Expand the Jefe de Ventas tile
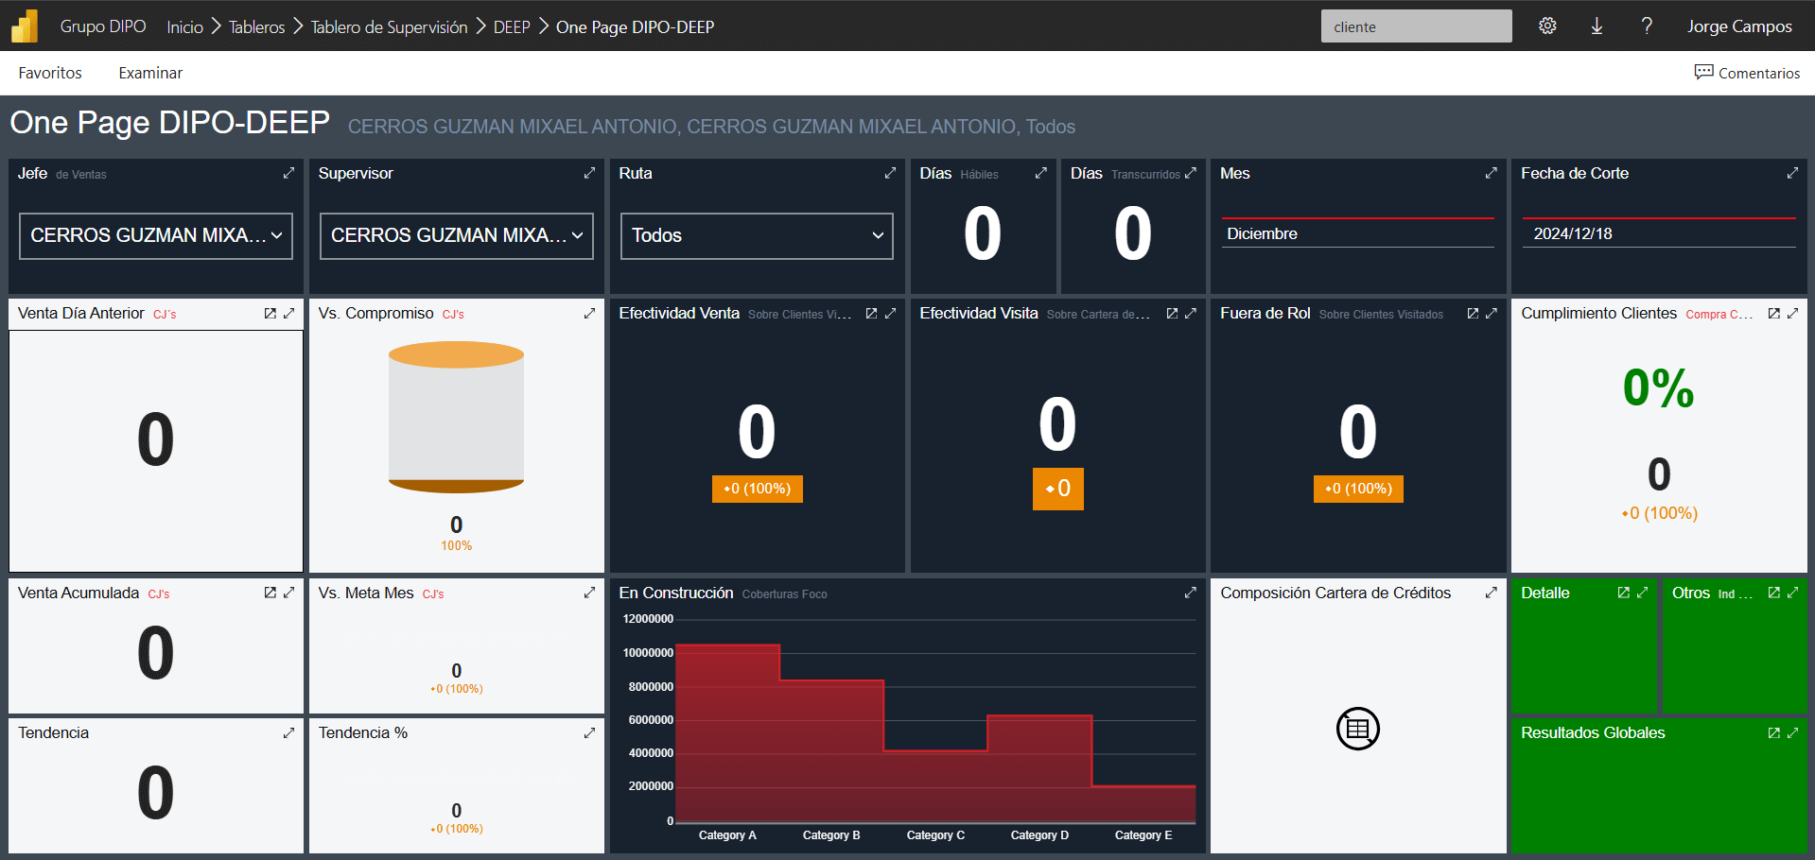This screenshot has height=860, width=1815. tap(288, 173)
